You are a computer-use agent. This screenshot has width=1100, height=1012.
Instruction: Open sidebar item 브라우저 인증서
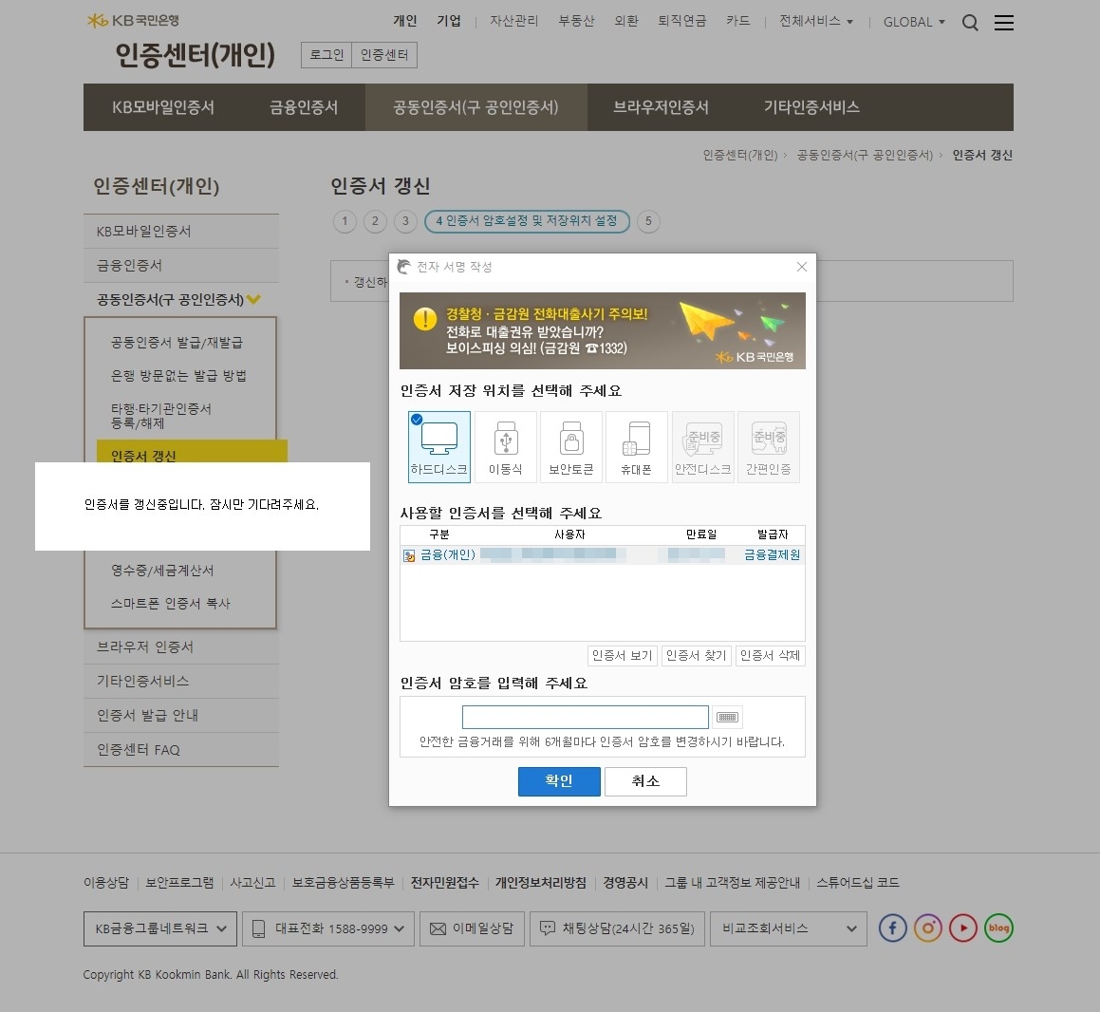[181, 647]
